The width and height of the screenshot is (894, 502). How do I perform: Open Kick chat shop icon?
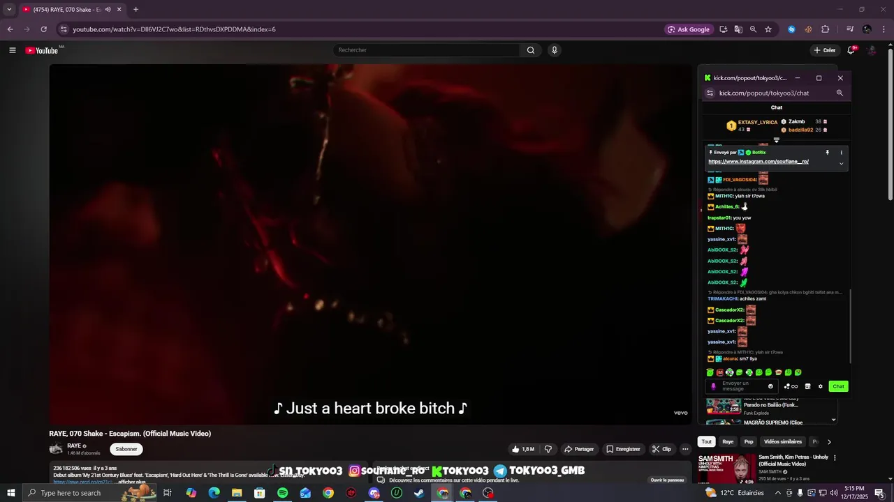pyautogui.click(x=807, y=386)
